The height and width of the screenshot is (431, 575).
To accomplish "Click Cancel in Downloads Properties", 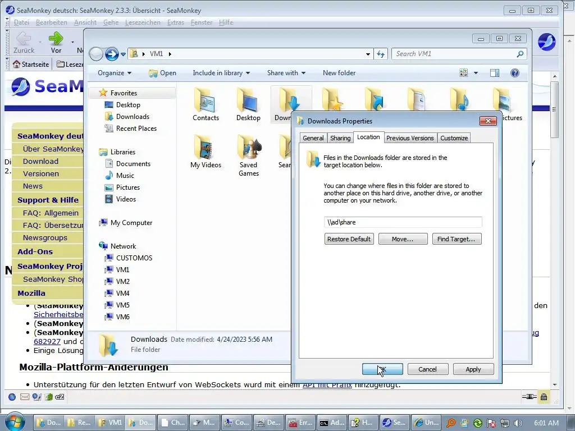I will click(427, 369).
